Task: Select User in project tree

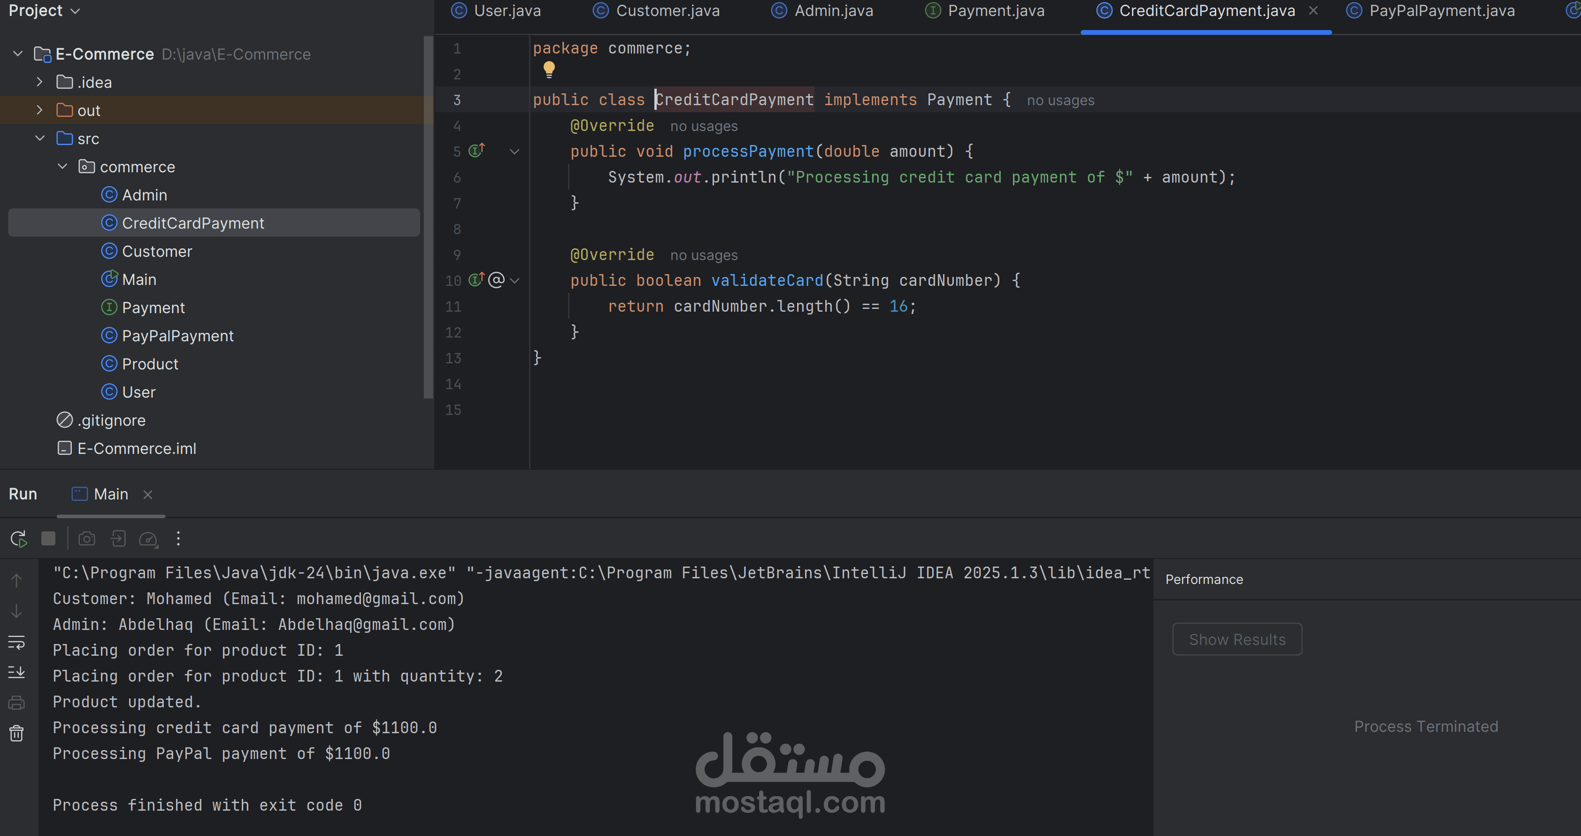Action: [x=214, y=391]
